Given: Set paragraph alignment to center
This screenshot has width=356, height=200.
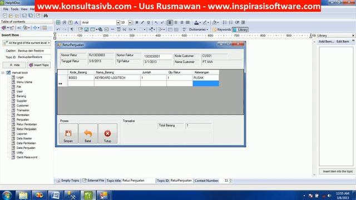Looking at the screenshot, I should pyautogui.click(x=176, y=22).
